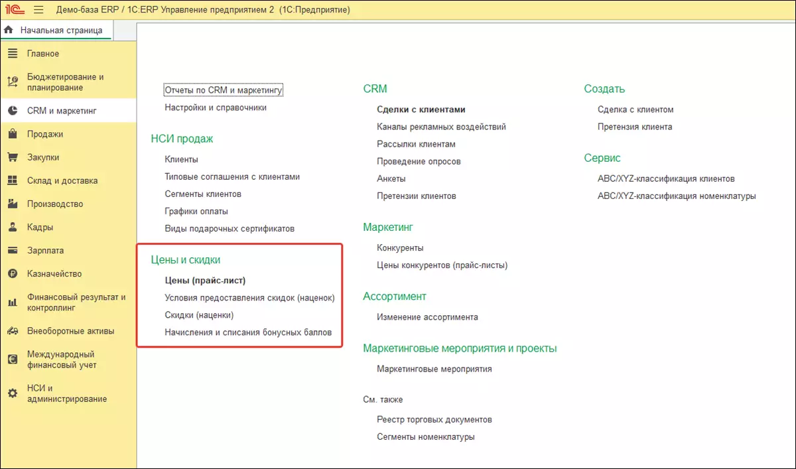Click the CRM и маркетинг pie icon
This screenshot has height=469, width=796.
[x=13, y=111]
